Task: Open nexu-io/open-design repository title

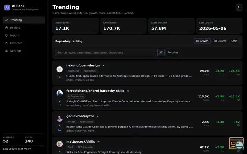Action: pos(83,65)
